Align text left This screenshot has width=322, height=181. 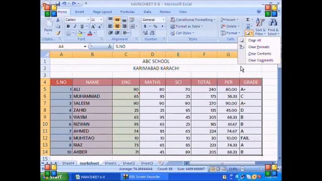click(110, 26)
